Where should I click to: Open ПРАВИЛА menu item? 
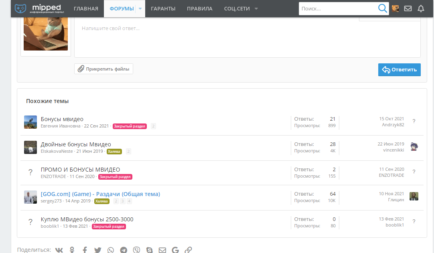pyautogui.click(x=200, y=8)
